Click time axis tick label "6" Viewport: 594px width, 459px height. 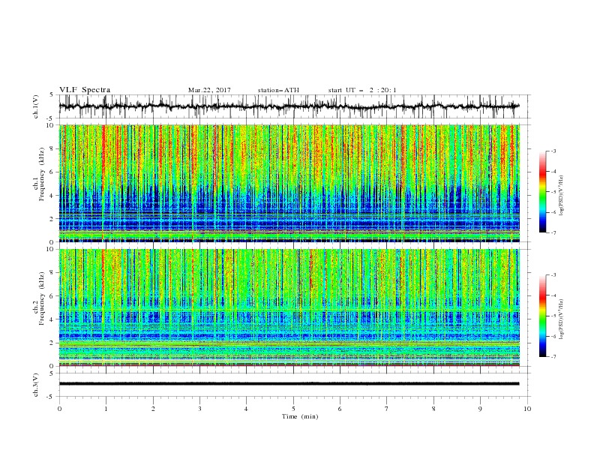(x=340, y=409)
